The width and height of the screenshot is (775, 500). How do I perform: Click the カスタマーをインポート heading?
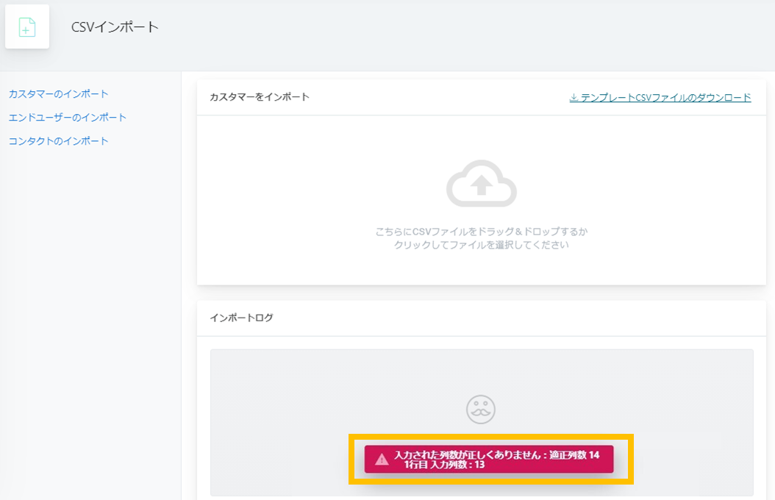pyautogui.click(x=260, y=97)
